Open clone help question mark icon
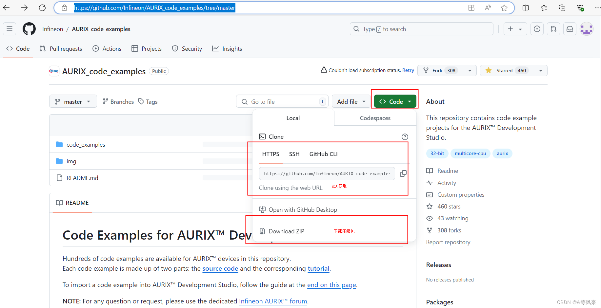Image resolution: width=601 pixels, height=308 pixels. [405, 137]
